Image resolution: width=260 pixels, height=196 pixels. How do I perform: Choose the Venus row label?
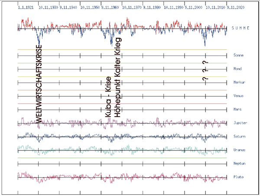239,96
